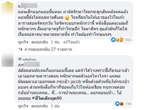
Task: Click the haha reaction emoji beside 150
Action: 122,104
